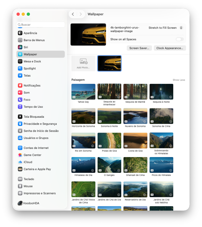Click the Privacidade e Segurança hand icon
The image size is (202, 227).
pos(20,124)
